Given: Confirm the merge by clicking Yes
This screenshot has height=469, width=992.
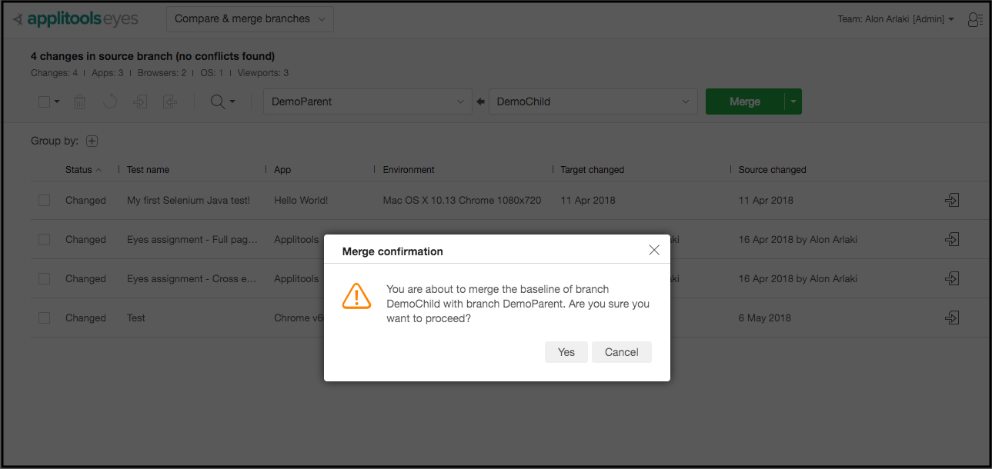Looking at the screenshot, I should click(x=566, y=352).
